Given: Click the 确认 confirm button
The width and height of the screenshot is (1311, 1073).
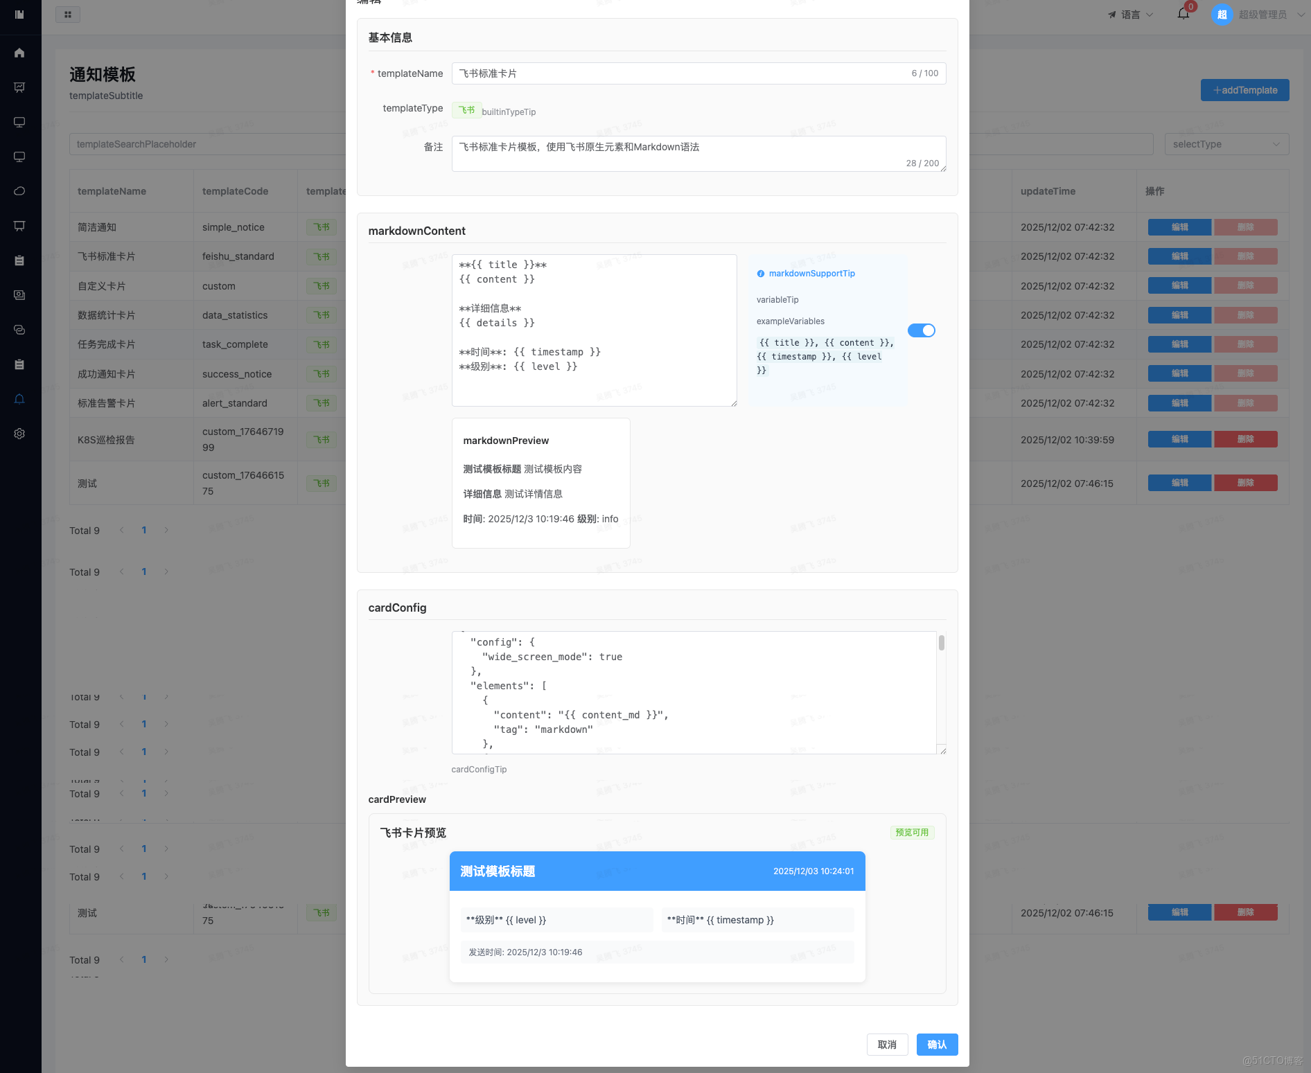Looking at the screenshot, I should (937, 1045).
